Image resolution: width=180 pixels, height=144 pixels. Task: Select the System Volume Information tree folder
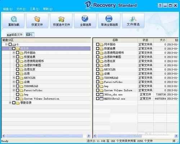pyautogui.click(x=41, y=99)
